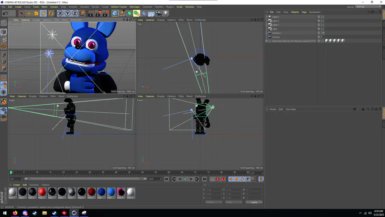Open Cameras menu in Right viewport

coord(22,97)
